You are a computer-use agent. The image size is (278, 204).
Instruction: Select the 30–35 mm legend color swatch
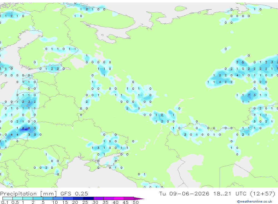pos(99,198)
